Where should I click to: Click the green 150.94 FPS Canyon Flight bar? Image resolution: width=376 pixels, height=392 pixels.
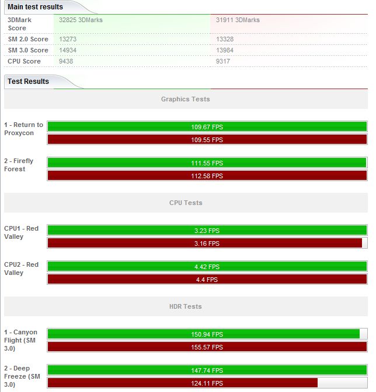click(x=203, y=334)
